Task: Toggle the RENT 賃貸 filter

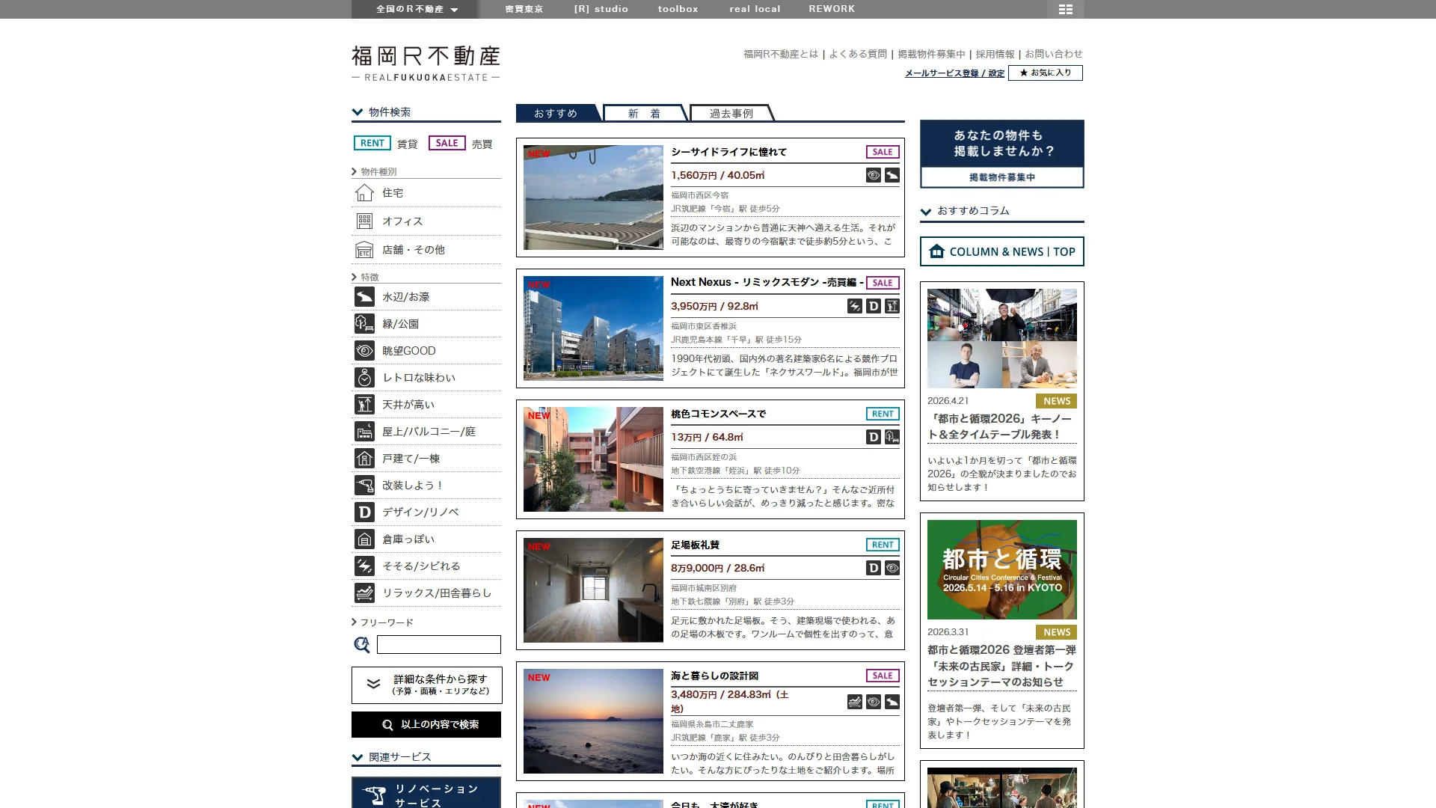Action: click(372, 143)
